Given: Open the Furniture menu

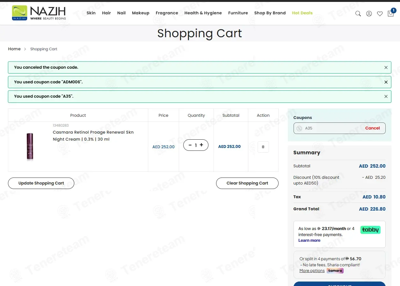Looking at the screenshot, I should click(238, 13).
